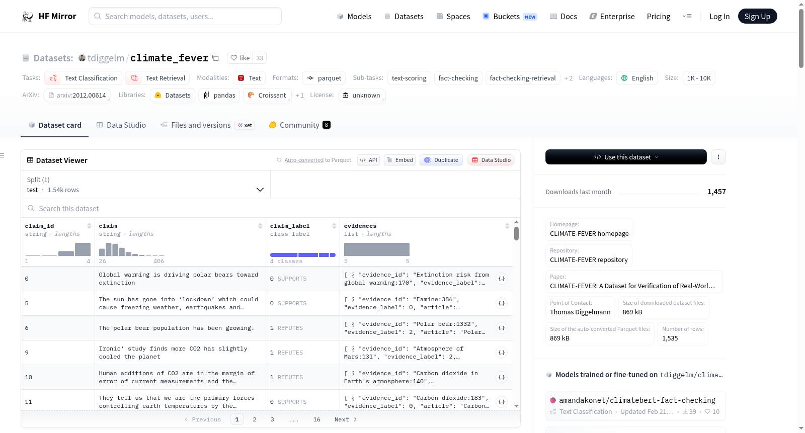Expand JSON for row 11 evidences

[x=502, y=402]
